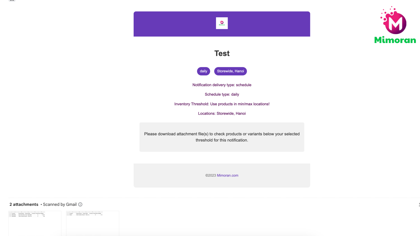The image size is (420, 236).
Task: Click the '2 attachments' label
Action: [x=24, y=205]
